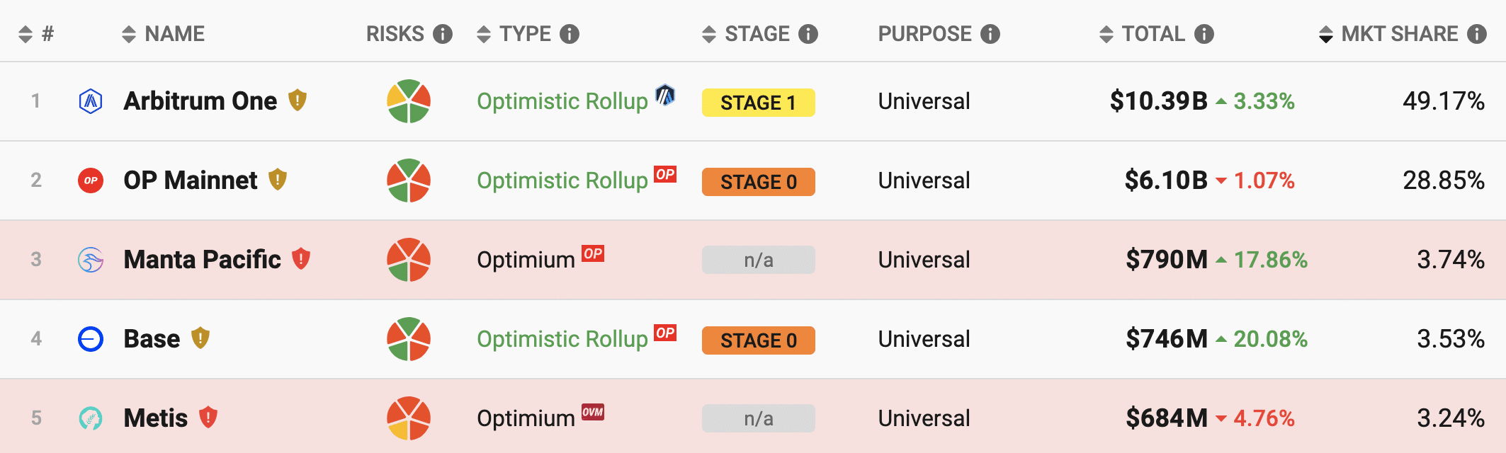Click the red warning shield beside Manta Pacific
The height and width of the screenshot is (453, 1506).
[301, 258]
